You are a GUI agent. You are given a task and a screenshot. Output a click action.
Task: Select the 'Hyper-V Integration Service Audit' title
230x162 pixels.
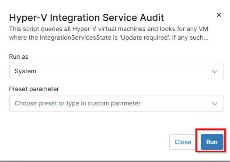(x=87, y=18)
